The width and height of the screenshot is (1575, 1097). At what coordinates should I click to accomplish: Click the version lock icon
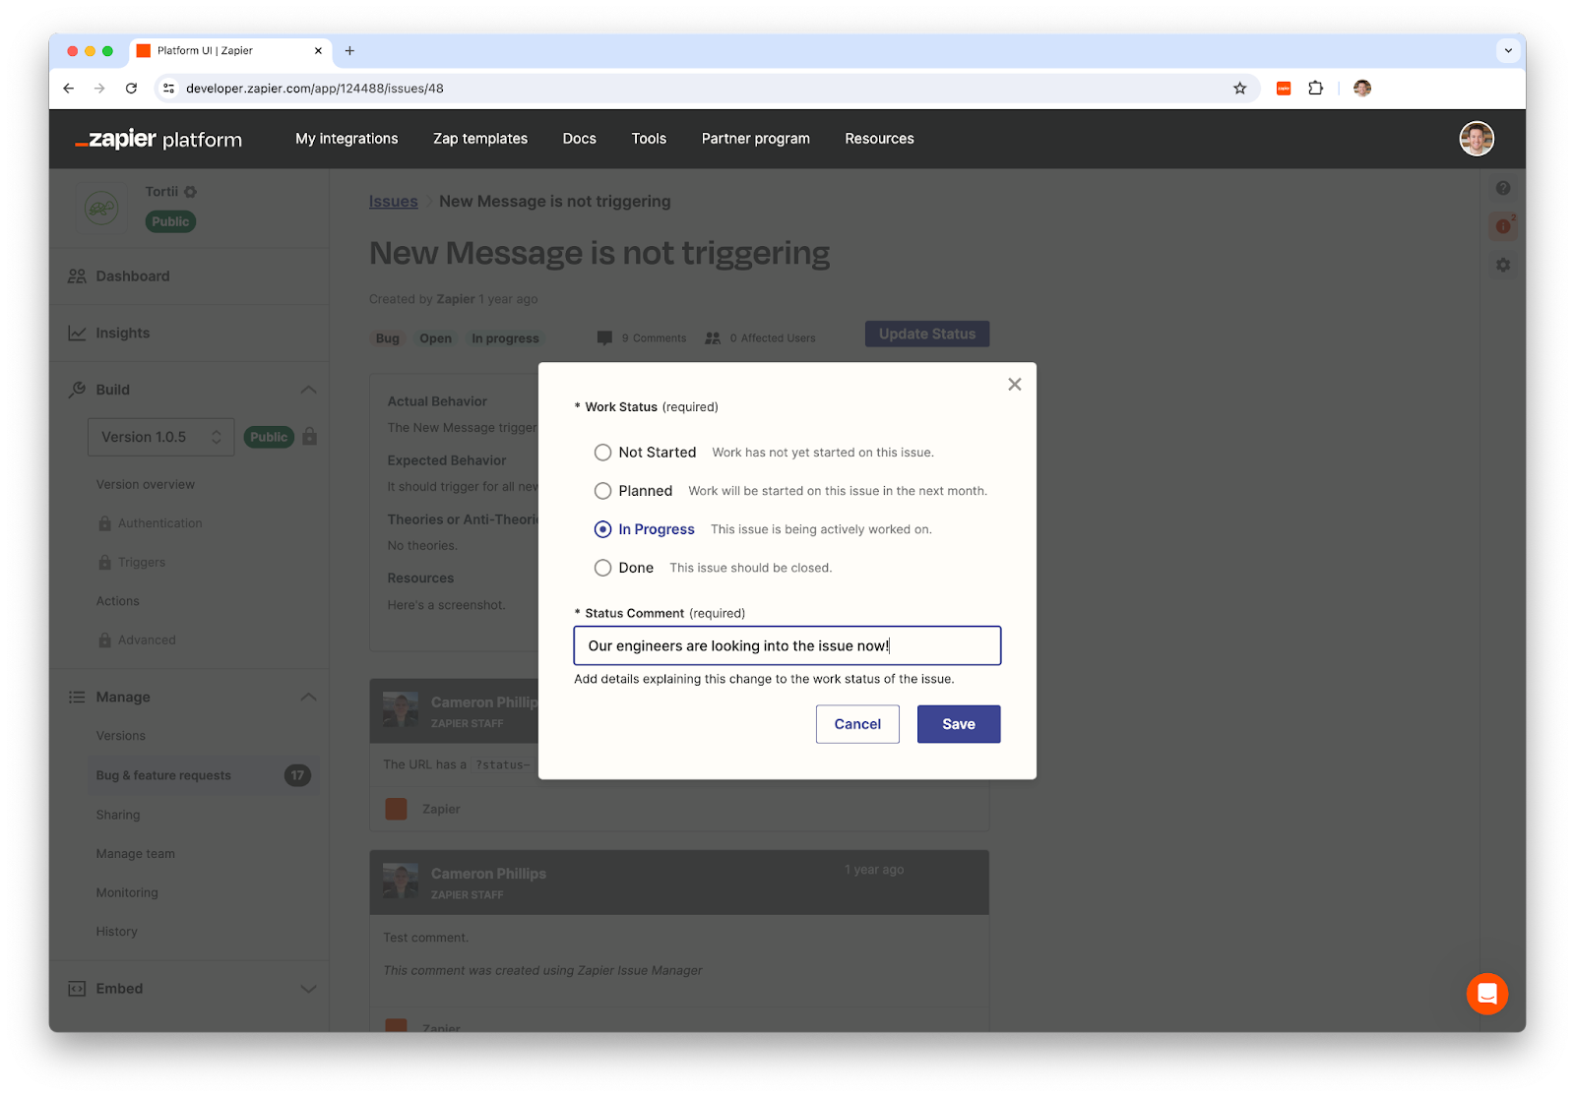point(309,436)
